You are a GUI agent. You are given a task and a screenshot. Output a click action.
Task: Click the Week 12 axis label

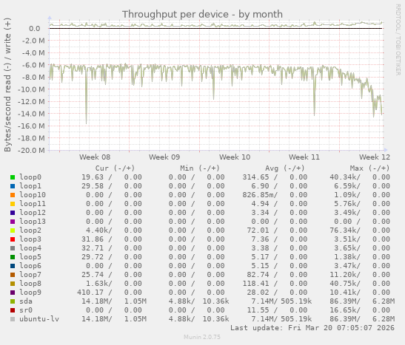pyautogui.click(x=375, y=157)
